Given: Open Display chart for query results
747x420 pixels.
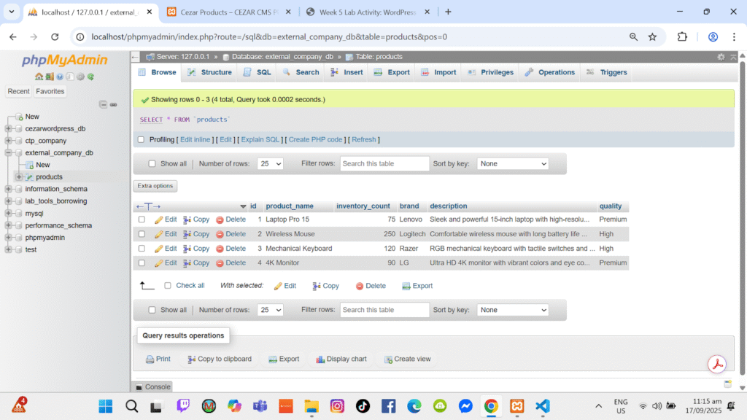Looking at the screenshot, I should (341, 359).
